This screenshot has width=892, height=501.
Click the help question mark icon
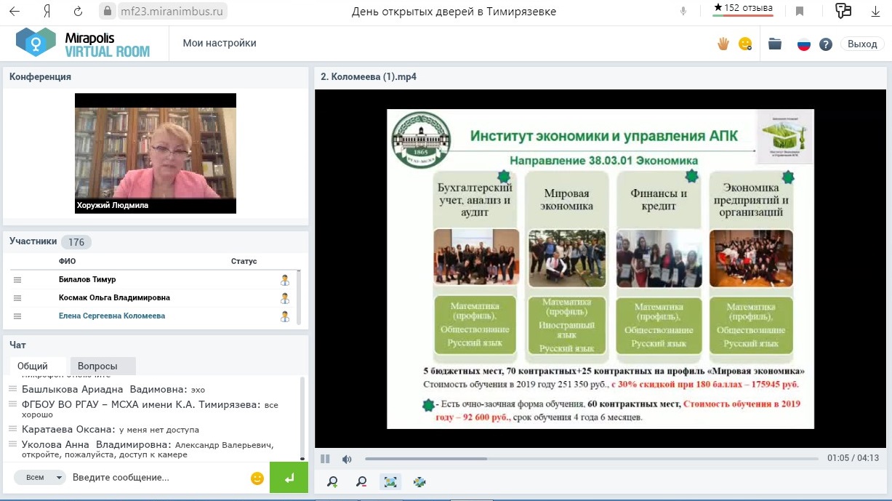tap(826, 44)
